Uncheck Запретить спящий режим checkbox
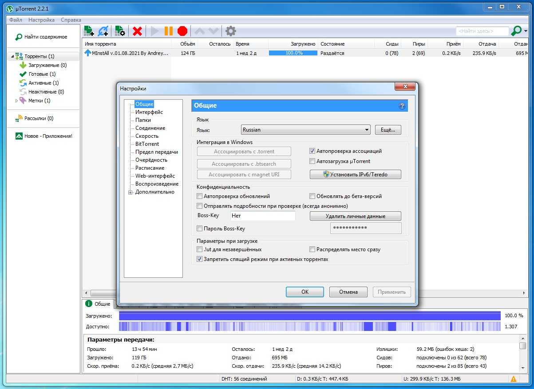The width and height of the screenshot is (534, 389). click(x=199, y=259)
